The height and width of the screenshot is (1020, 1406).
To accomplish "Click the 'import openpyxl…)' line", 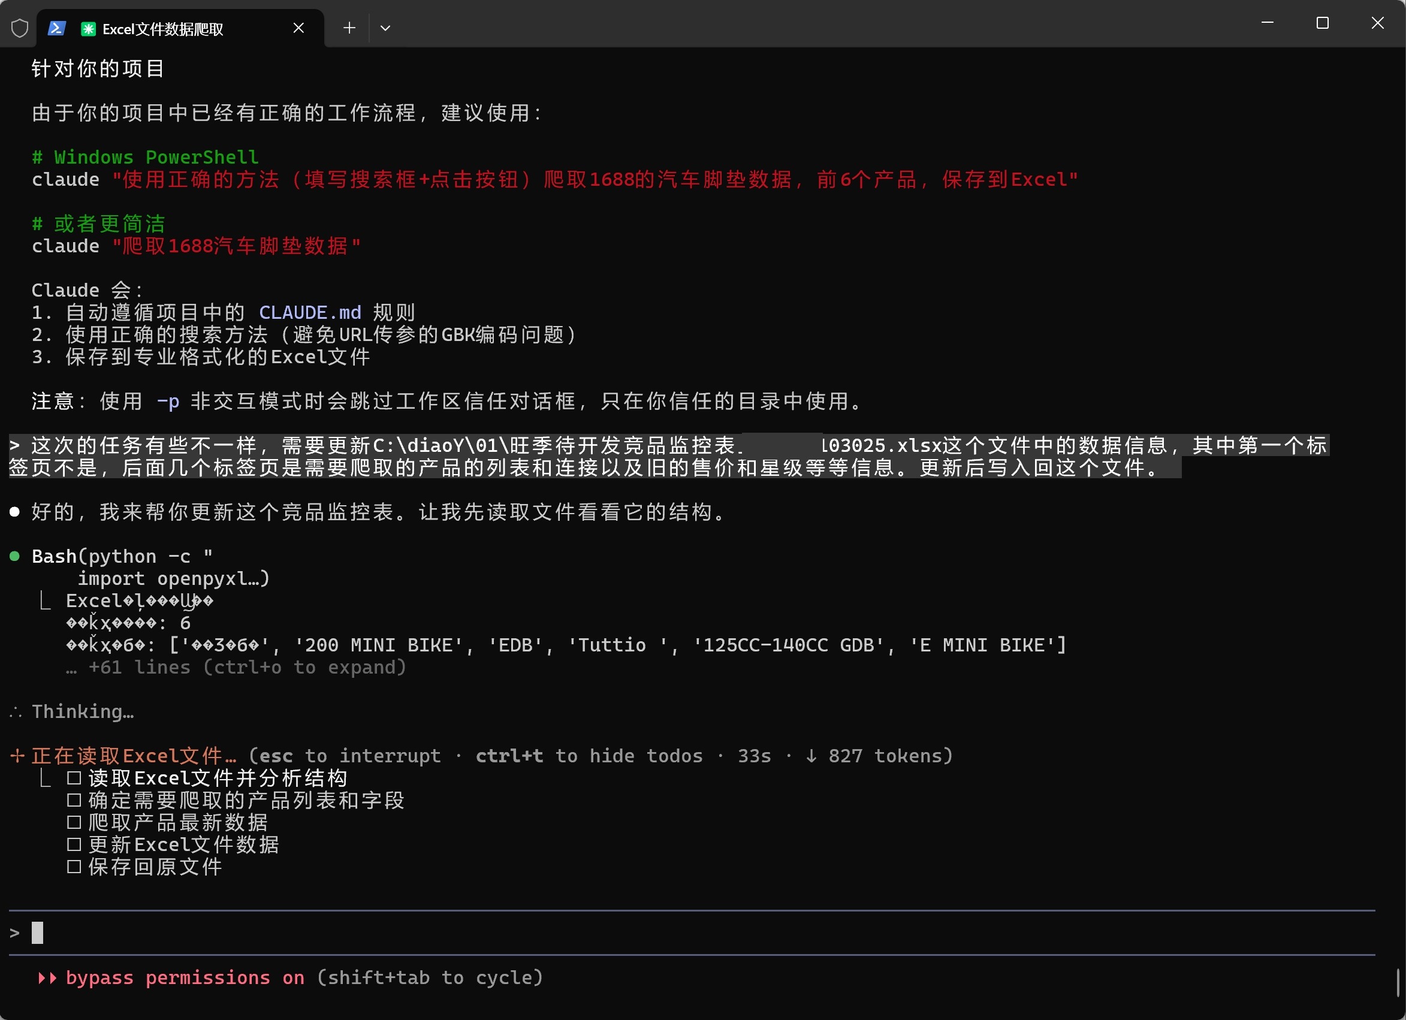I will click(174, 578).
